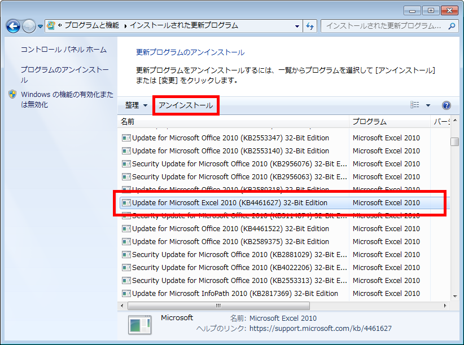Click the icon of update KB4461522

tap(126, 228)
